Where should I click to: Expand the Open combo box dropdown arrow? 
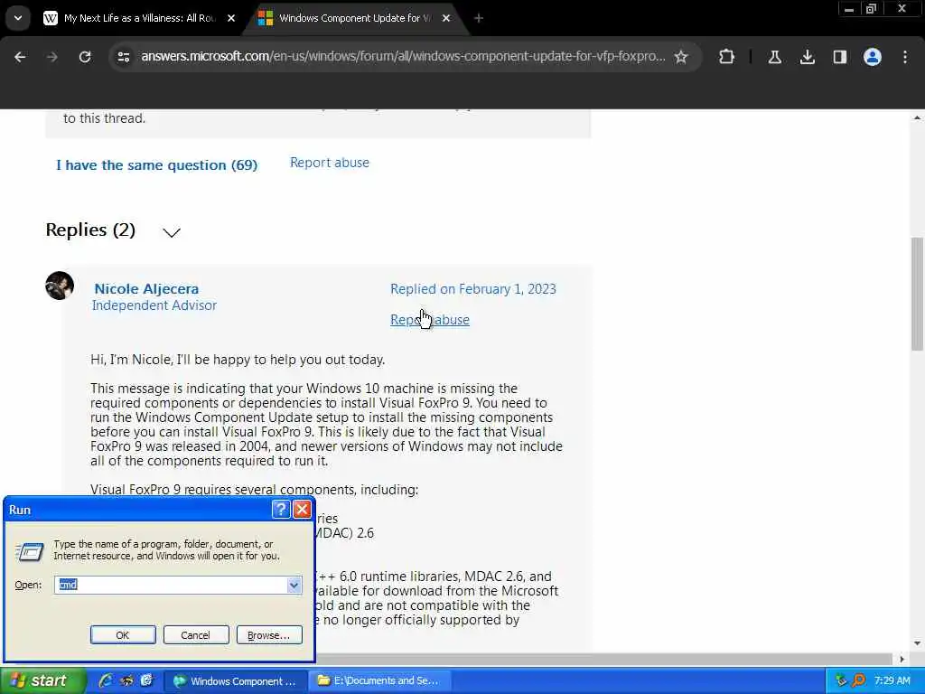(294, 585)
